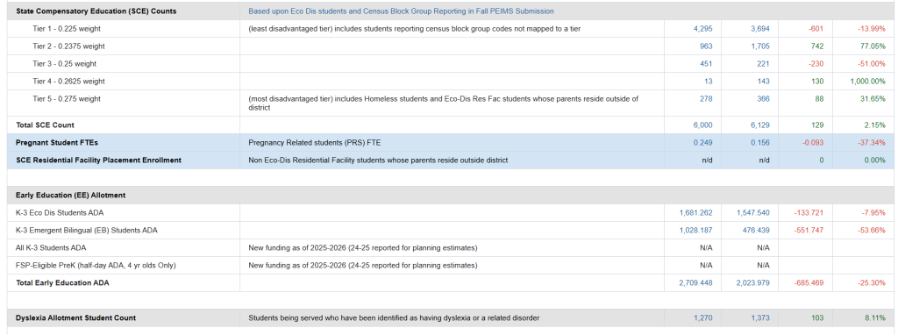Click the dyslexia description text

click(394, 317)
